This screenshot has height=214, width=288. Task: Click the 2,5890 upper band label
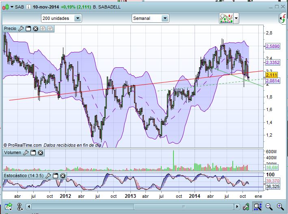273,46
